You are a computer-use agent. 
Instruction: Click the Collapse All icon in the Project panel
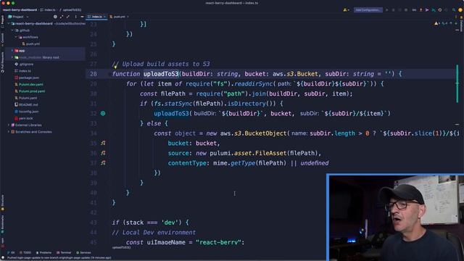(67, 17)
